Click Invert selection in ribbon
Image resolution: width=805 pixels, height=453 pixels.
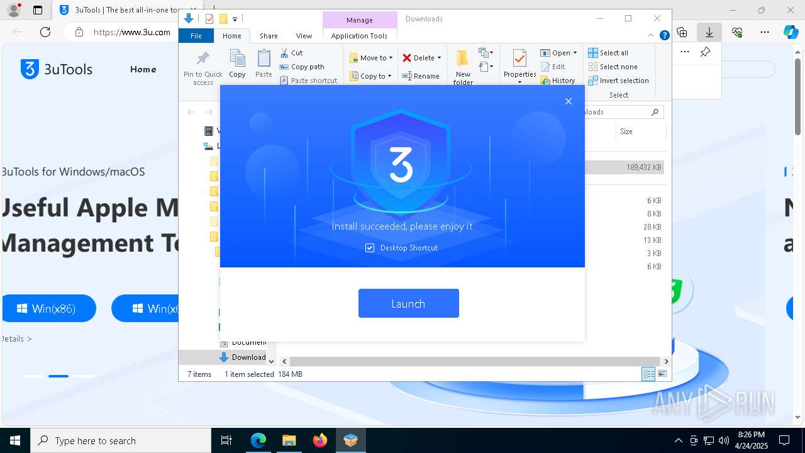tap(618, 81)
